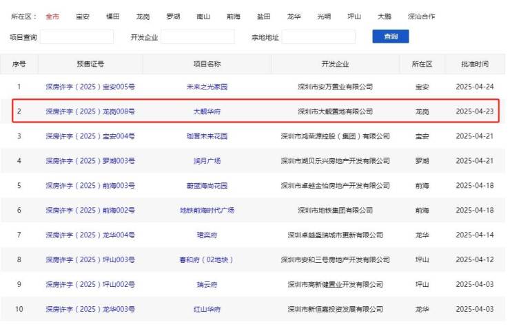Filter by 深汕合作 district
510x331 pixels.
pyautogui.click(x=421, y=16)
